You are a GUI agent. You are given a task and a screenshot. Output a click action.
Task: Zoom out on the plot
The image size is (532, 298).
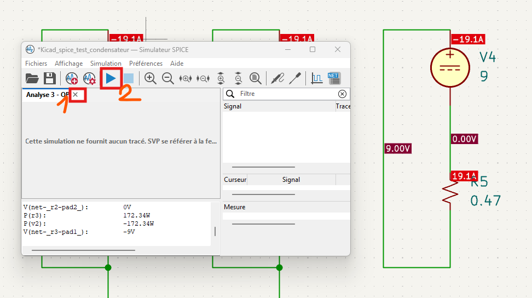coord(167,78)
